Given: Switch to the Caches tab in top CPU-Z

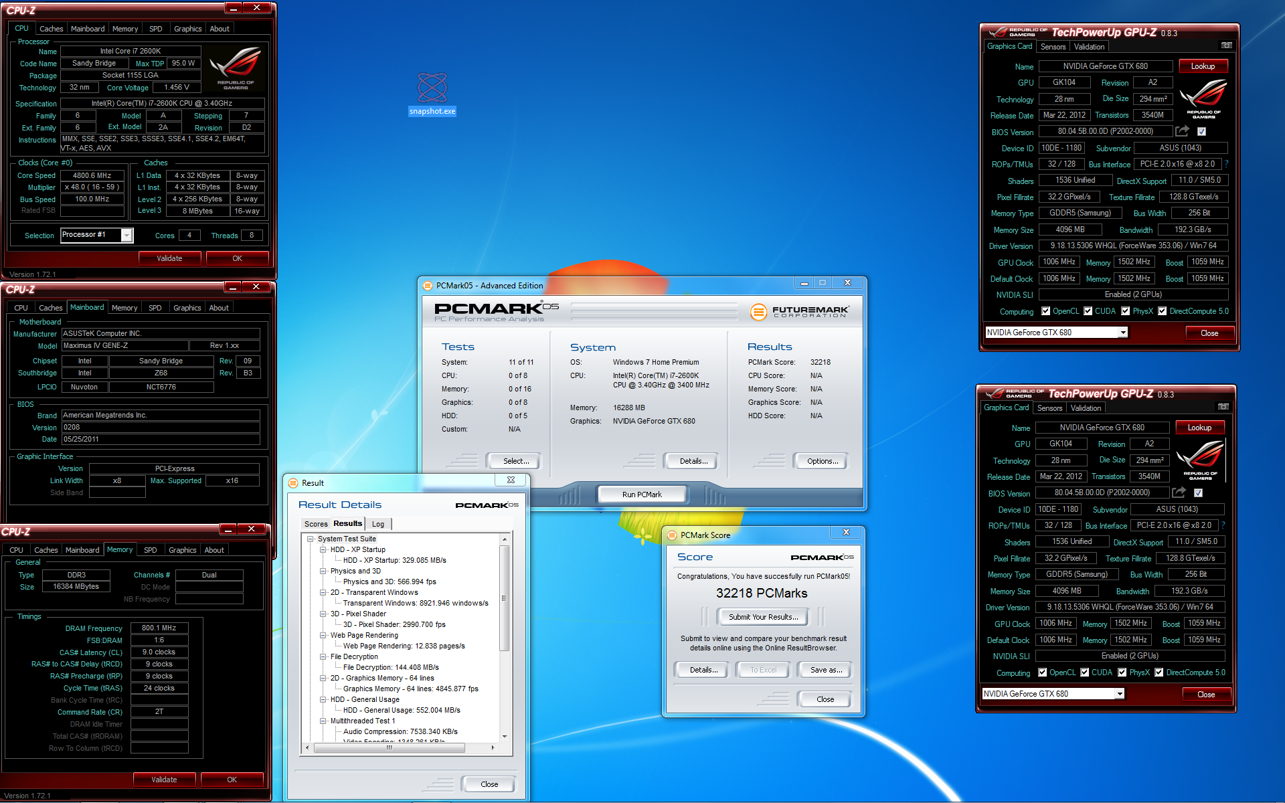Looking at the screenshot, I should [x=51, y=29].
